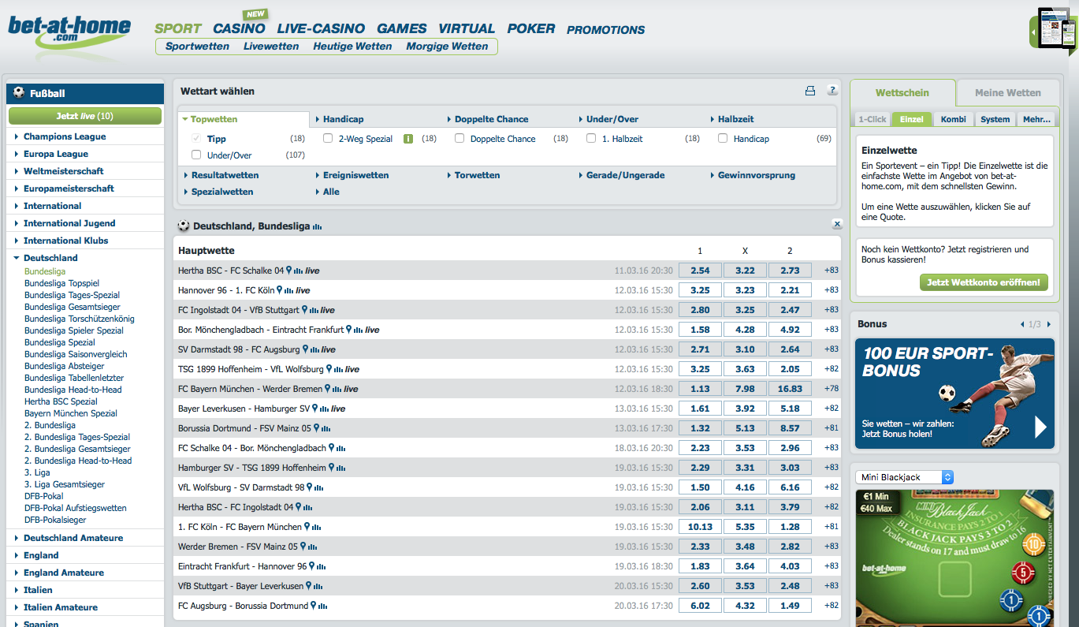
Task: Select the Kombi bet slip tab
Action: pos(953,119)
